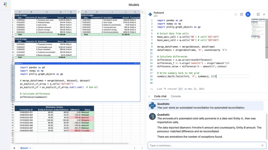The image size is (268, 150).
Task: Select column I header
Action: [x=112, y=12]
